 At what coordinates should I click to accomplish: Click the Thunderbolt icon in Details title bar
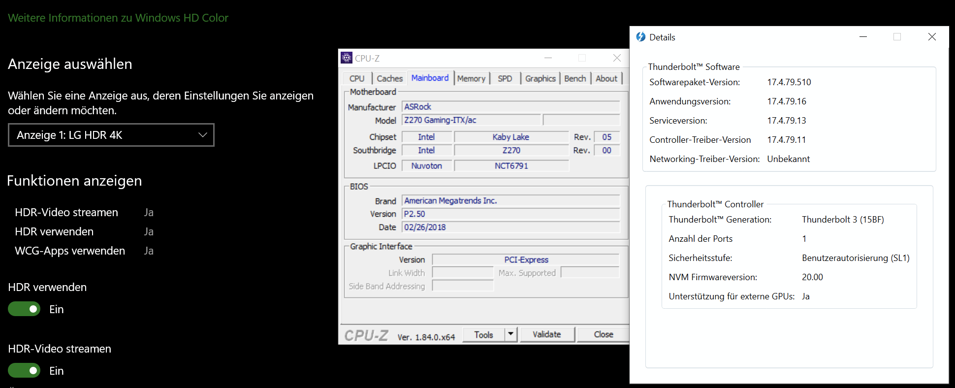pyautogui.click(x=640, y=37)
